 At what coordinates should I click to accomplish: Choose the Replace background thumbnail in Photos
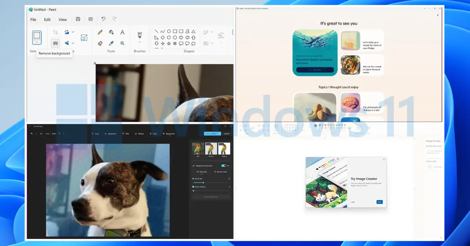(x=224, y=149)
